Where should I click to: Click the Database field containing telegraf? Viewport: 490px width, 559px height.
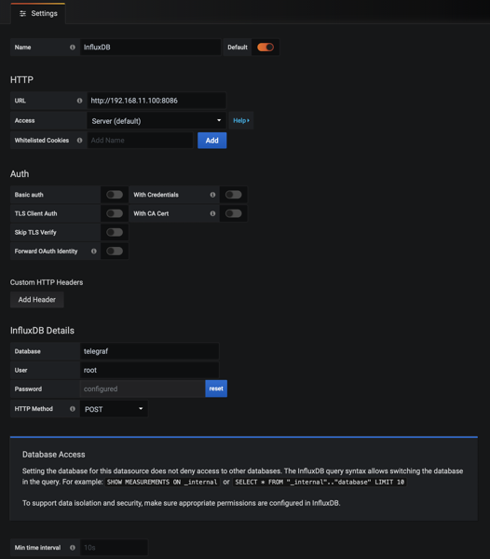tap(149, 351)
